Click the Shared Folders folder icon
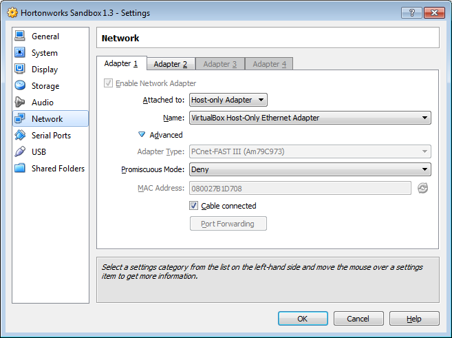 point(20,168)
